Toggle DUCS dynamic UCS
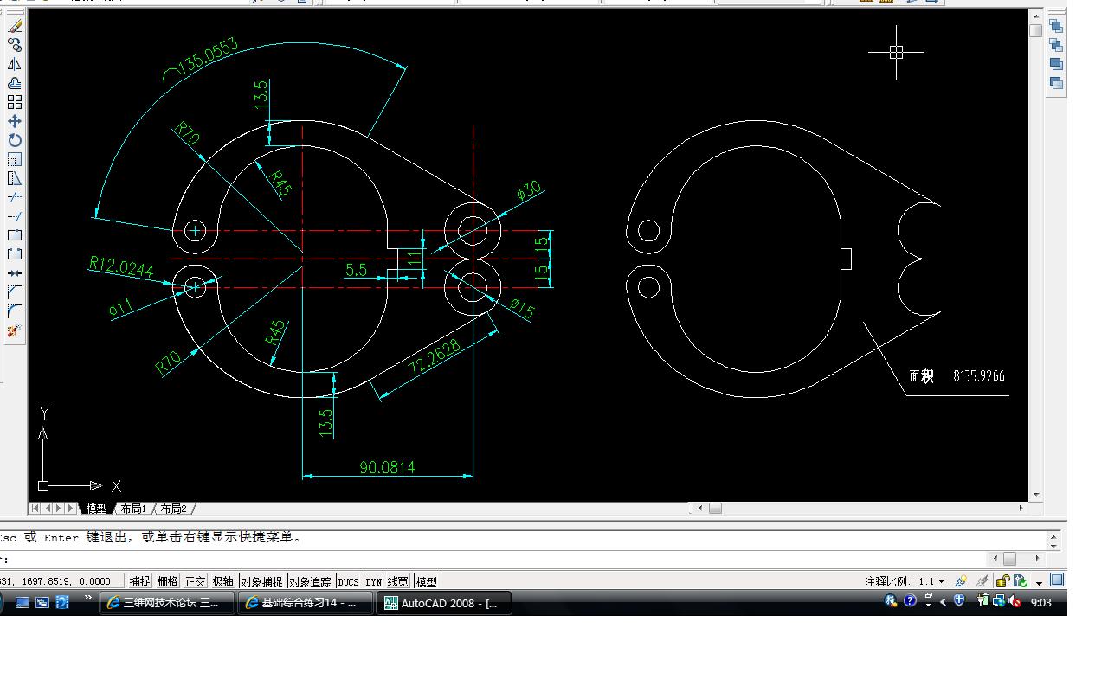 [349, 581]
